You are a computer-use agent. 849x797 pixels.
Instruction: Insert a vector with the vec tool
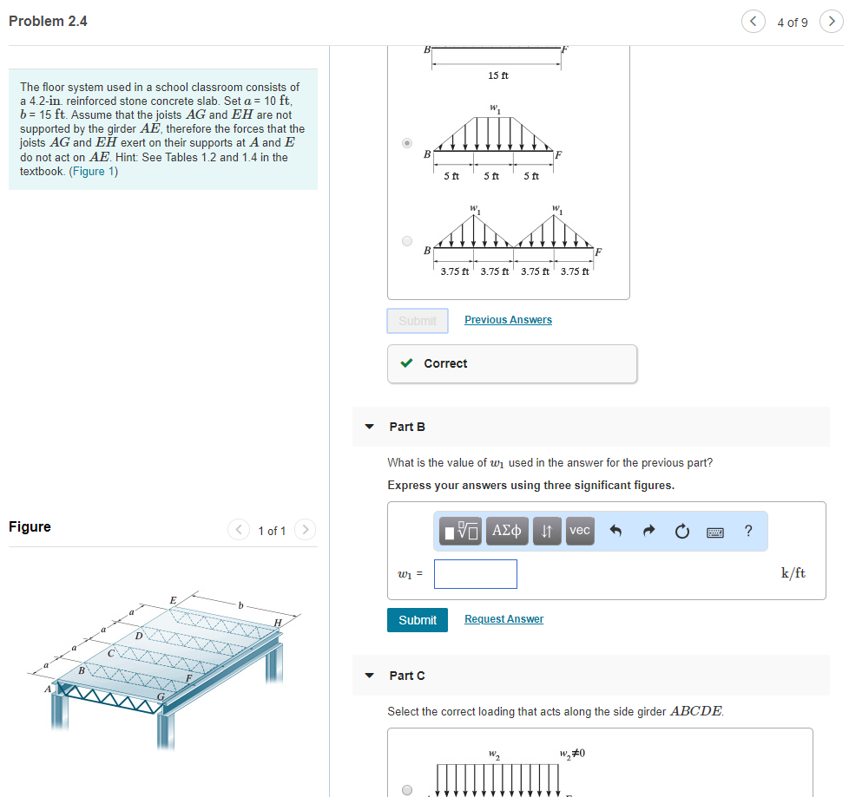(580, 531)
